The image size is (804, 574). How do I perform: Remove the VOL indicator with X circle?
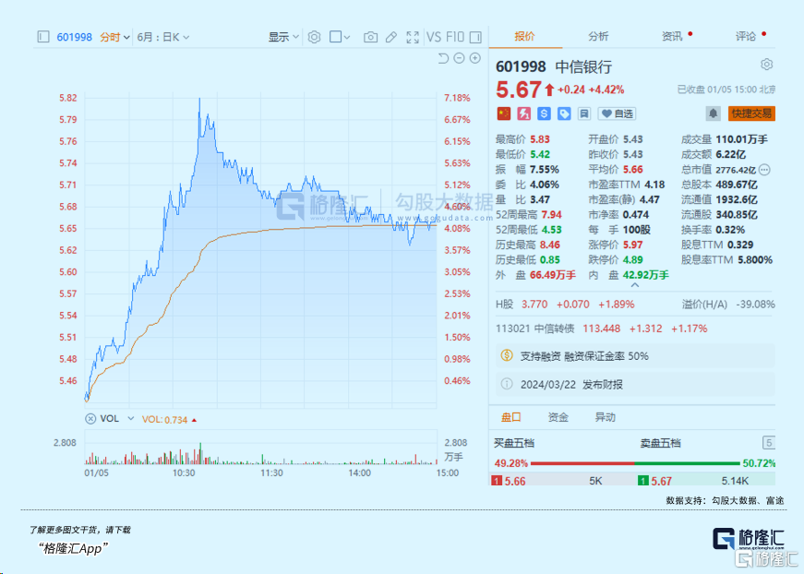pos(90,419)
